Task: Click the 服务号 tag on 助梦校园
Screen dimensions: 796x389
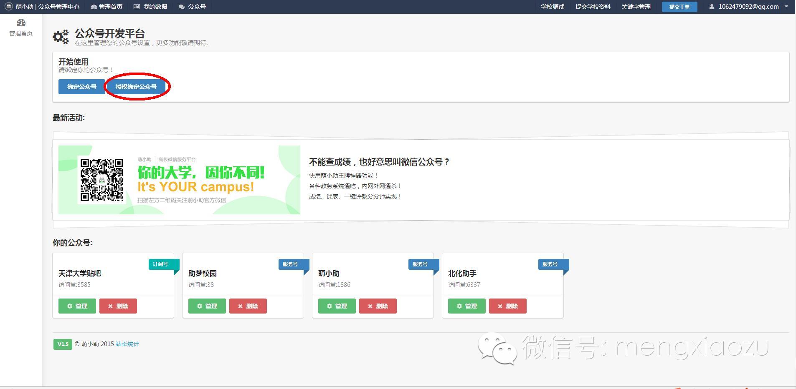Action: pyautogui.click(x=293, y=264)
